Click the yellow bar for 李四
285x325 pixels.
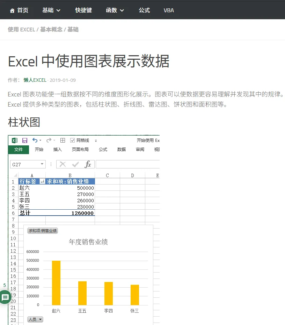pos(109,294)
